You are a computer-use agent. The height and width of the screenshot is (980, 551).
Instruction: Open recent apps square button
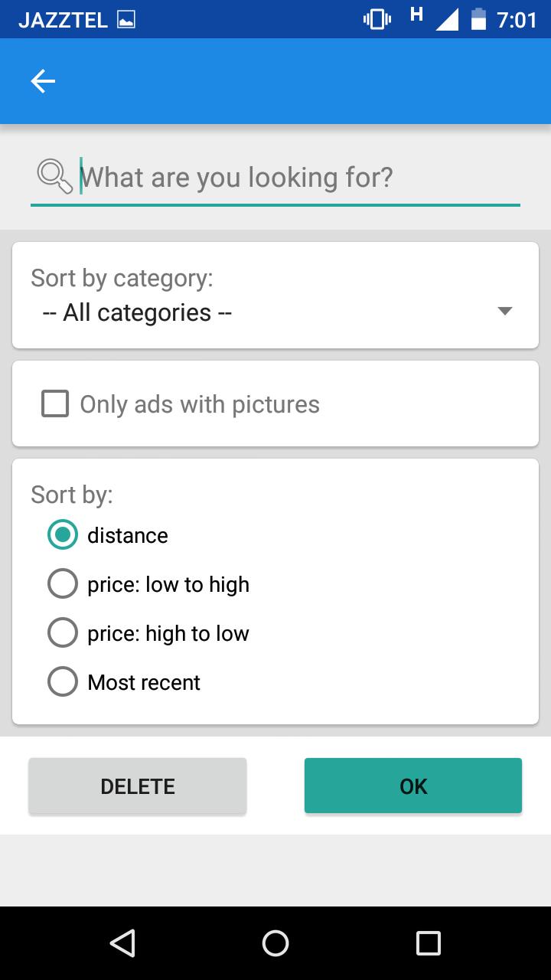[429, 942]
